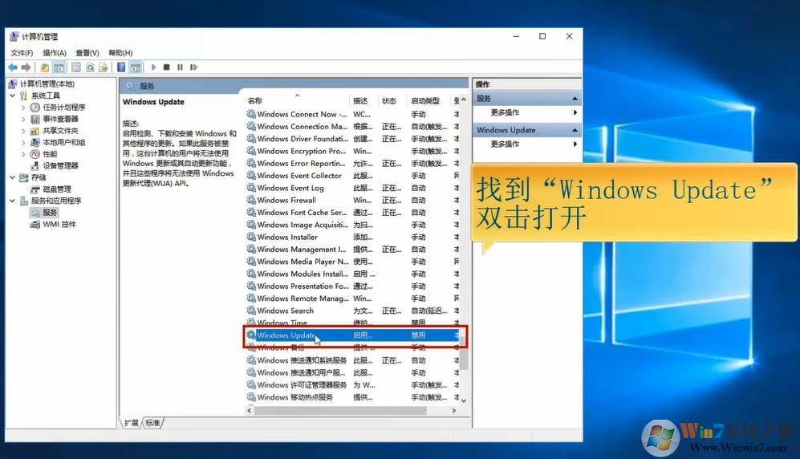
Task: Collapse the 服务和应用程序 tree node
Action: [12, 201]
